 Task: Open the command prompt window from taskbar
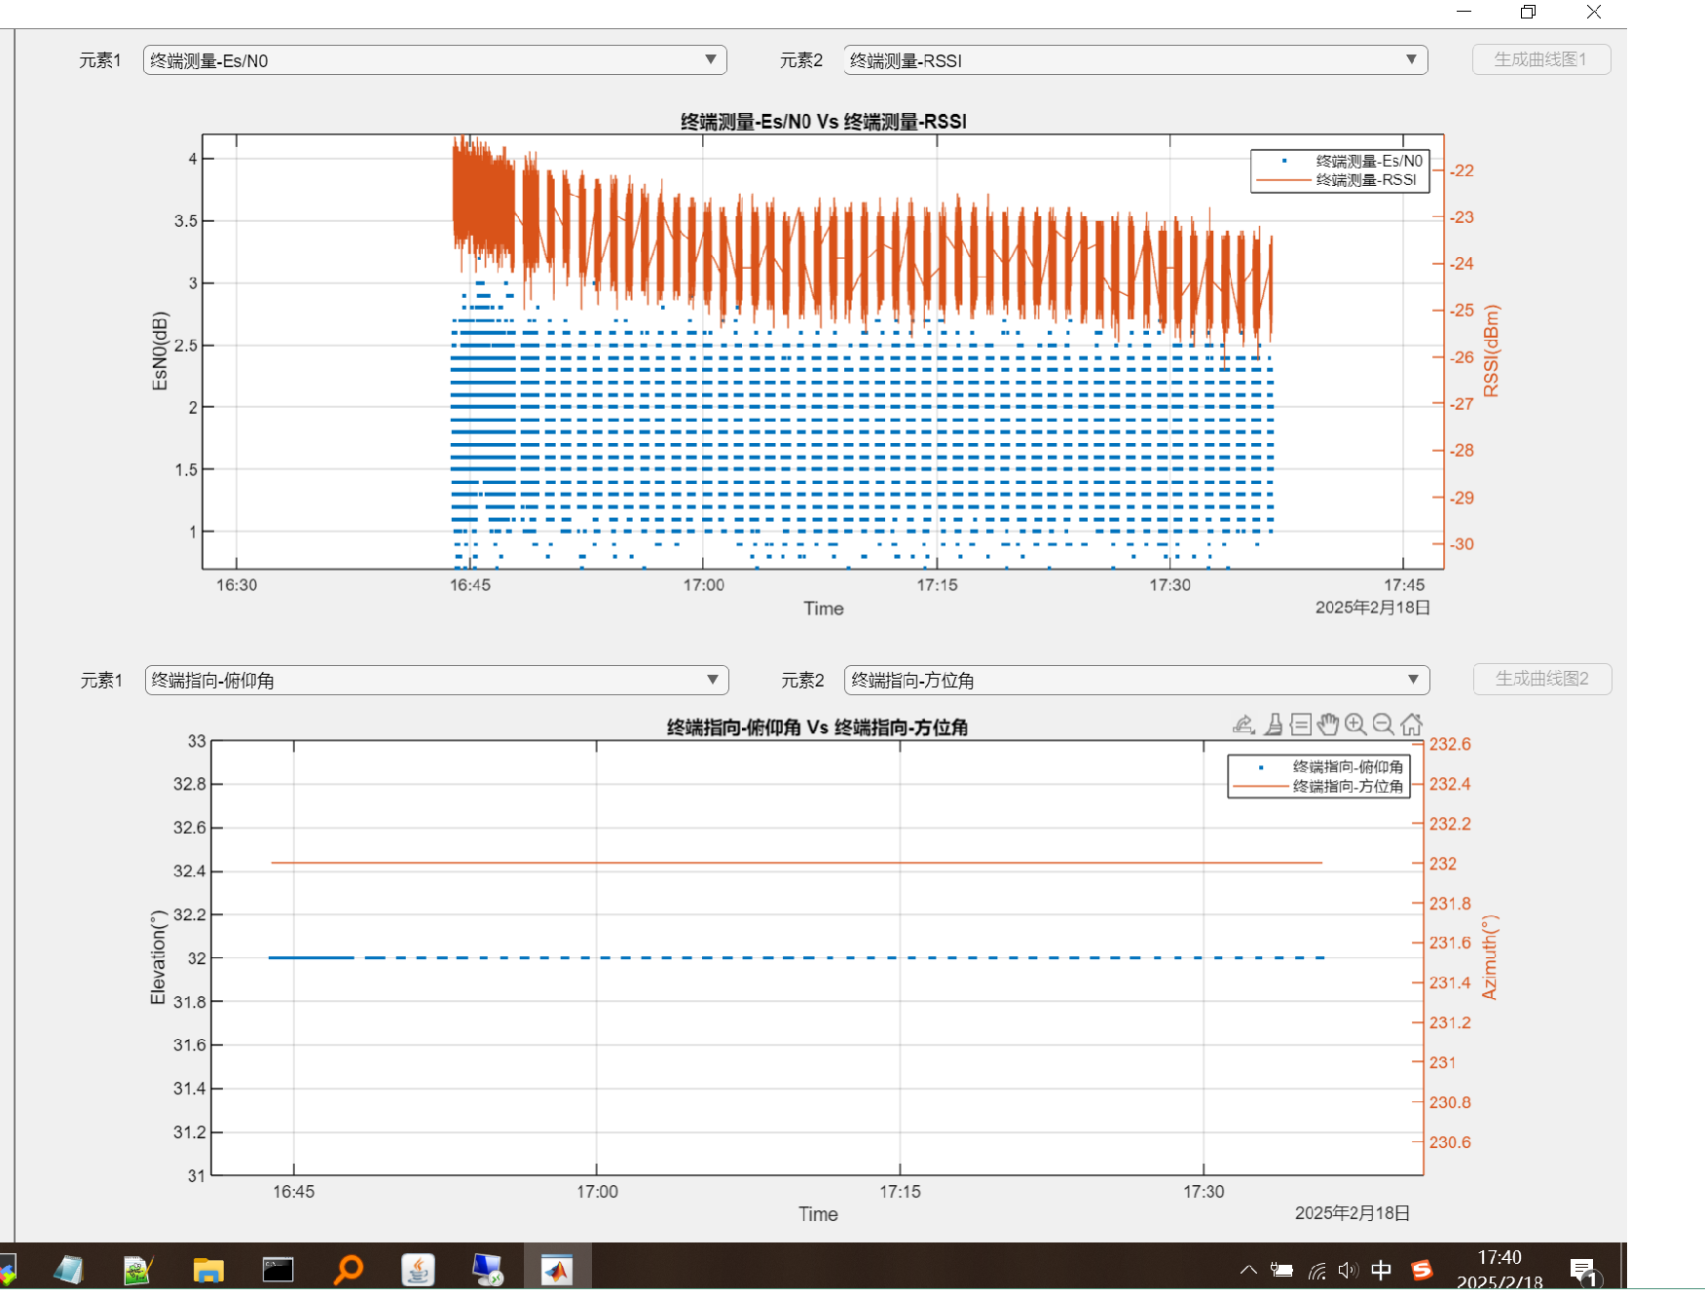278,1270
